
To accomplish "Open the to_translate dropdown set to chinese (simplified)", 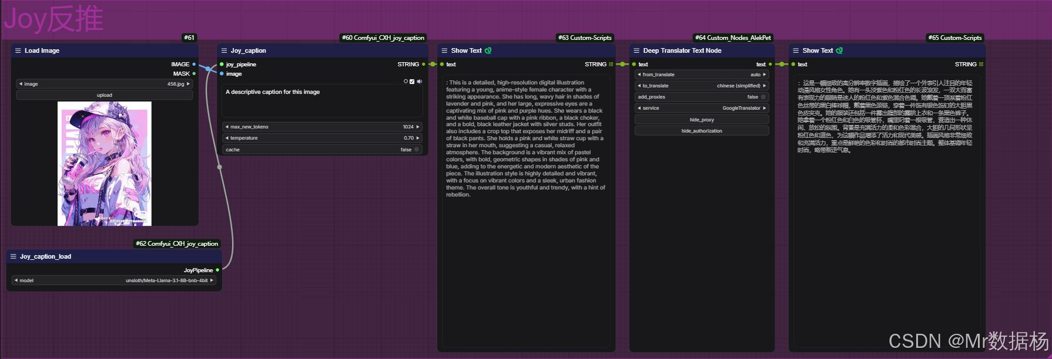I will (702, 86).
